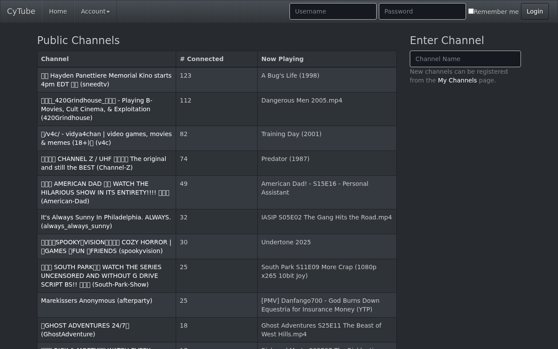Focus the Password field

422,11
